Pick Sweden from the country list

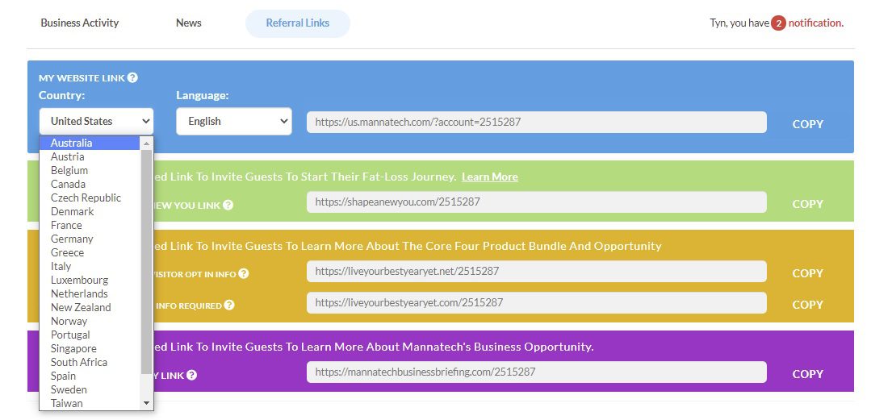tap(90, 389)
